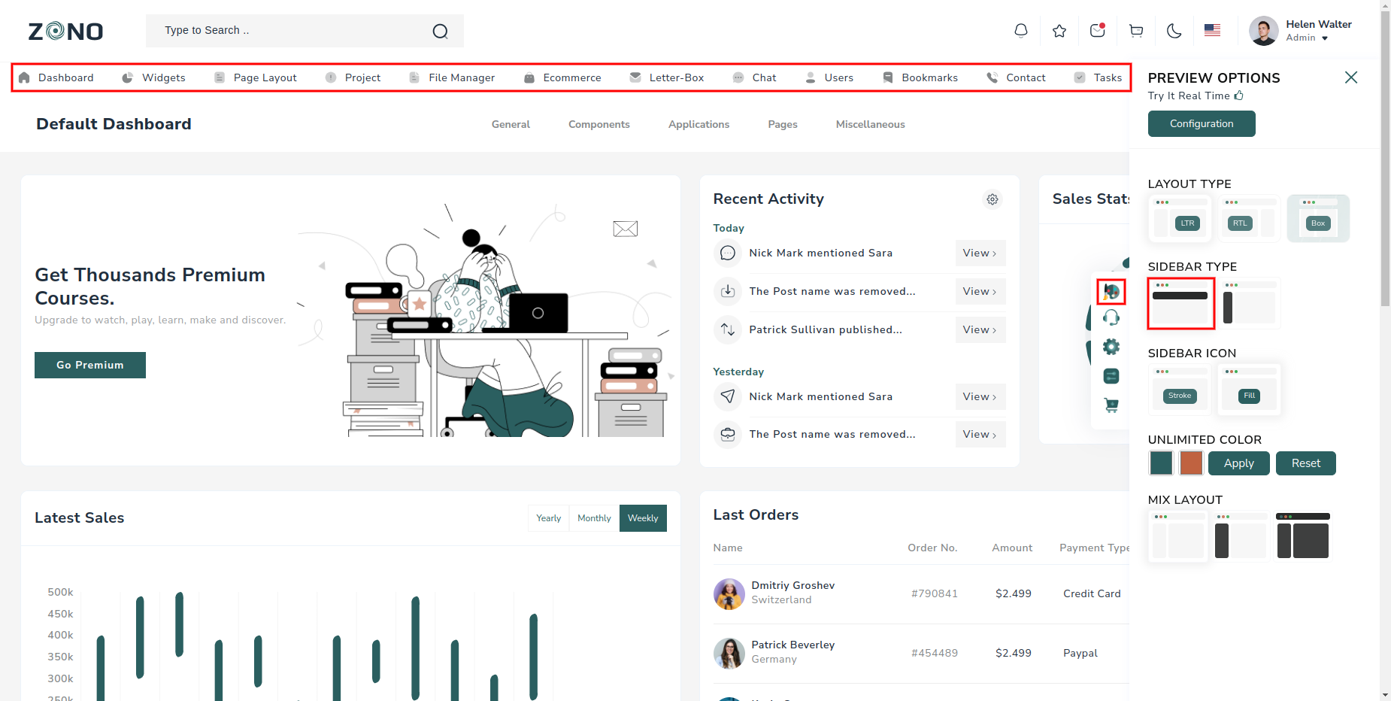This screenshot has height=701, width=1391.
Task: Click the Go Premium button
Action: [90, 365]
